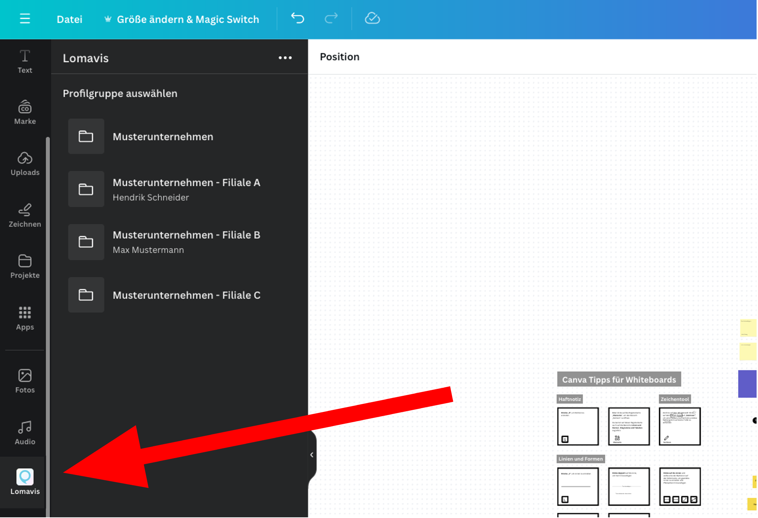Click the Position button
The height and width of the screenshot is (518, 758).
pos(339,57)
